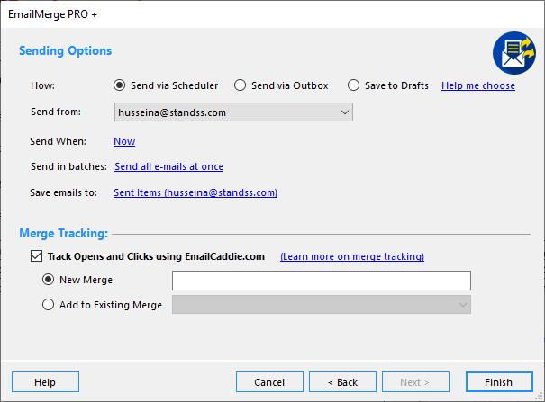Open the Send all e-mails at once link
545x402 pixels.
coord(169,166)
